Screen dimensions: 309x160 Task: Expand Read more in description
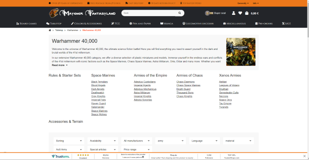60,65
